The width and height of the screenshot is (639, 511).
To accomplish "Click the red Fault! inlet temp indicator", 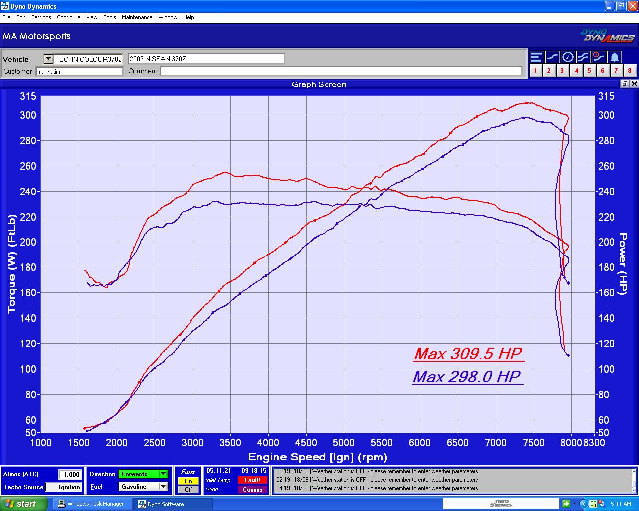I will pos(252,480).
